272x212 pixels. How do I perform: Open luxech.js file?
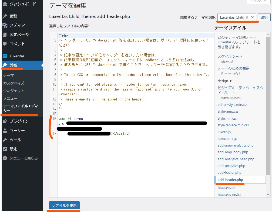(x=224, y=132)
